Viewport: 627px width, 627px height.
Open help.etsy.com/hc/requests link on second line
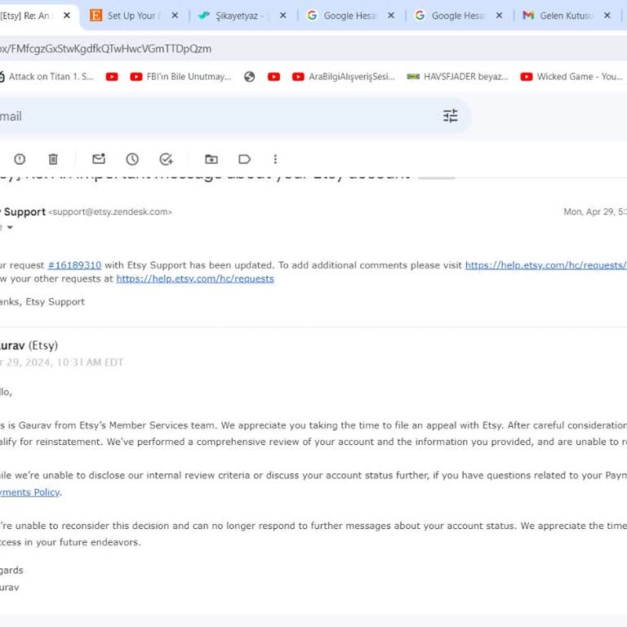click(195, 278)
